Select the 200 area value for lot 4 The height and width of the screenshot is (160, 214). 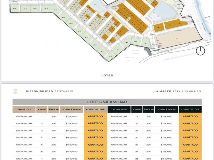pyautogui.click(x=54, y=138)
